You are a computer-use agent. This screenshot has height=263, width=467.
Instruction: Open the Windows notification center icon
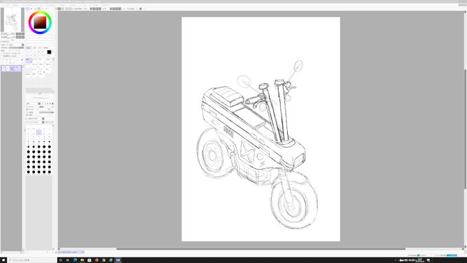[x=429, y=260]
